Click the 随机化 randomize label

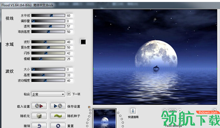[25, 116]
